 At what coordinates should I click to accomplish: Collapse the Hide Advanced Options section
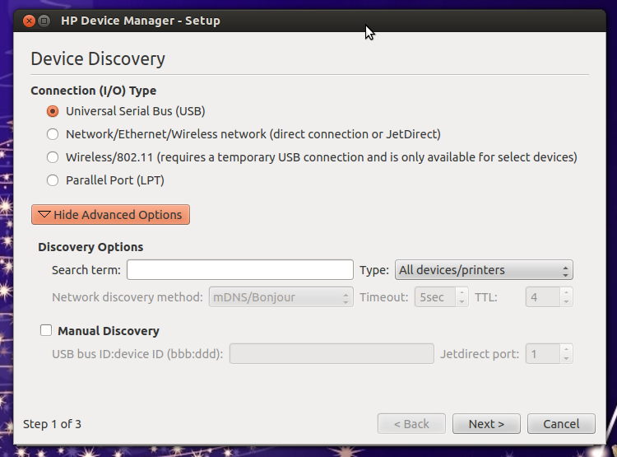click(110, 215)
